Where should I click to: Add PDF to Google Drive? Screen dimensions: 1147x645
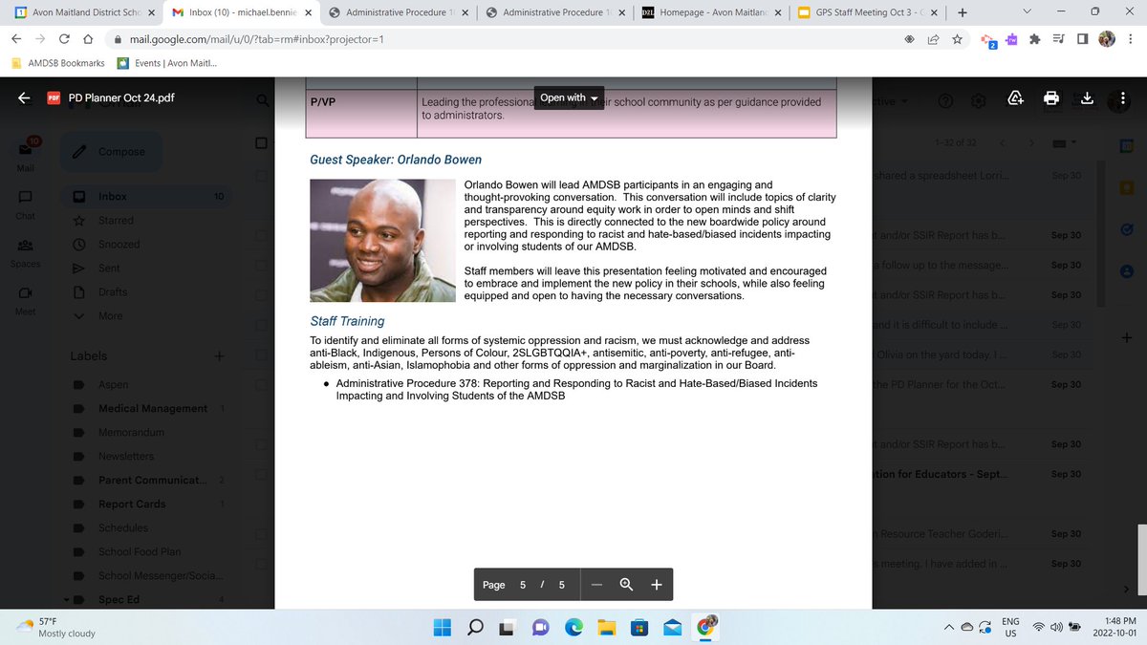pos(1016,97)
